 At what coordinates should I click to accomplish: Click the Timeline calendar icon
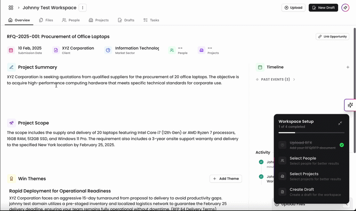click(x=260, y=67)
